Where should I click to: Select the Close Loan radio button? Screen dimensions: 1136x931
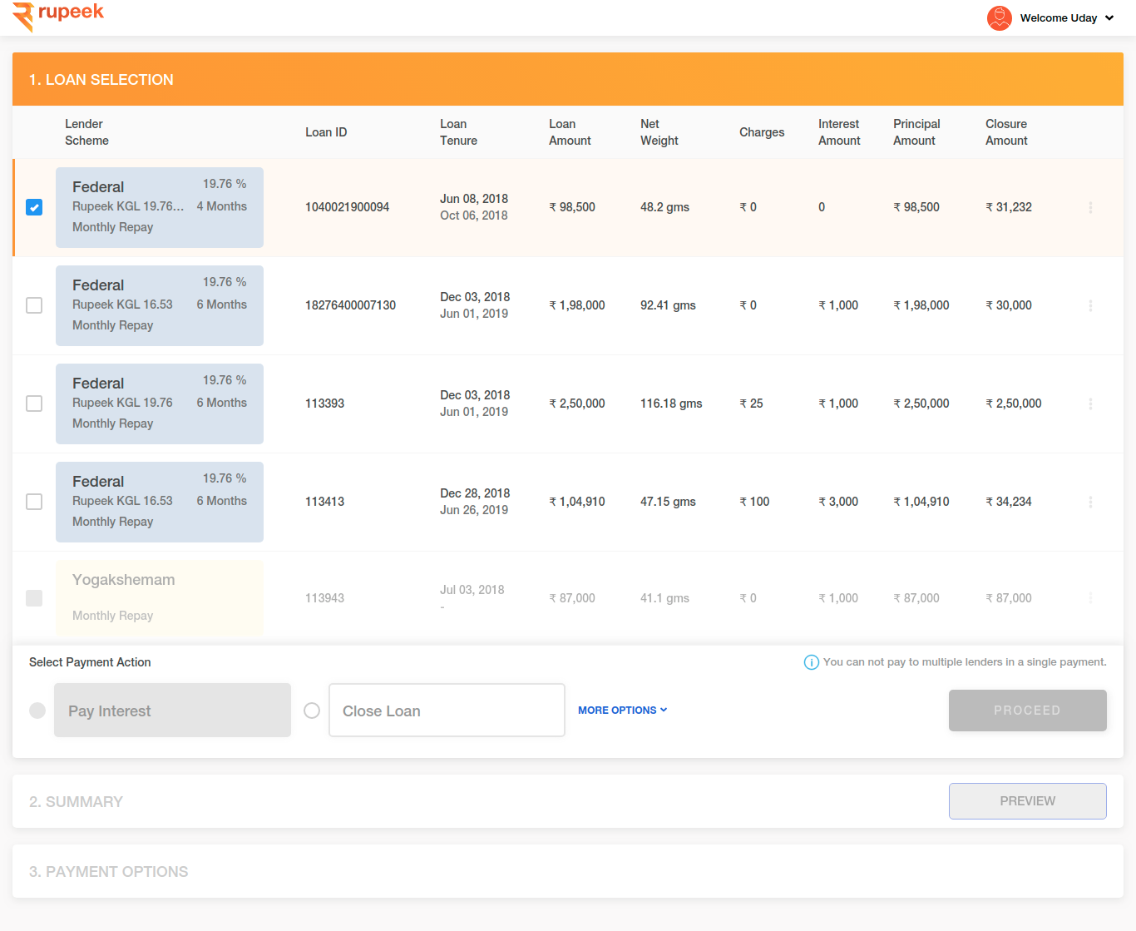point(312,711)
